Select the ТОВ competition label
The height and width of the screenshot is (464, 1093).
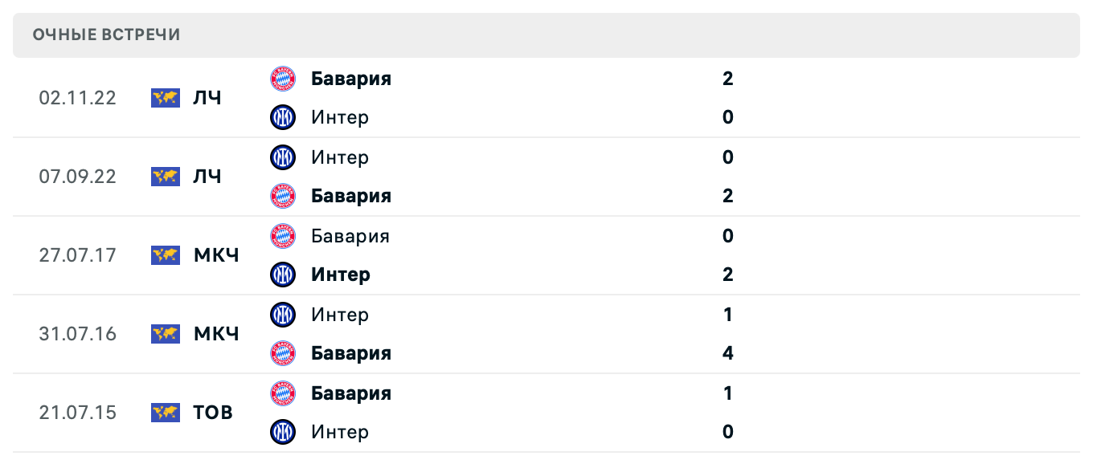pyautogui.click(x=211, y=413)
